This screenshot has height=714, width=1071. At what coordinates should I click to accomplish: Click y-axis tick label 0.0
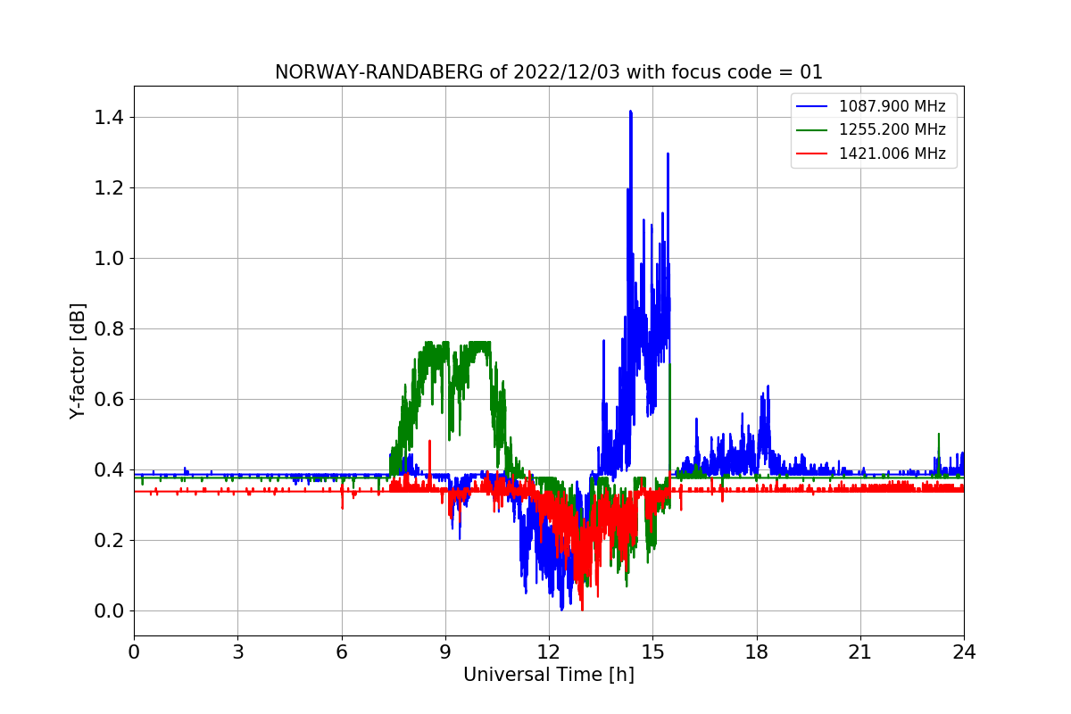pos(111,611)
